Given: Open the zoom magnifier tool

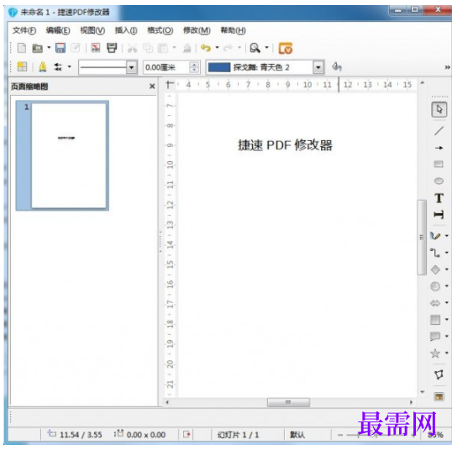Looking at the screenshot, I should pos(255,48).
